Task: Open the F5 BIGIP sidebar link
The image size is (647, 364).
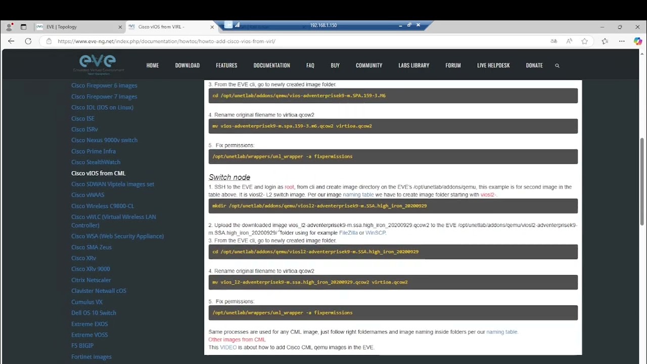Action: (82, 346)
